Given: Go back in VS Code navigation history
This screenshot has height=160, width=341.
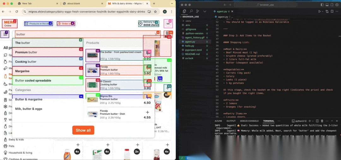Looking at the screenshot, I should tap(225, 5).
